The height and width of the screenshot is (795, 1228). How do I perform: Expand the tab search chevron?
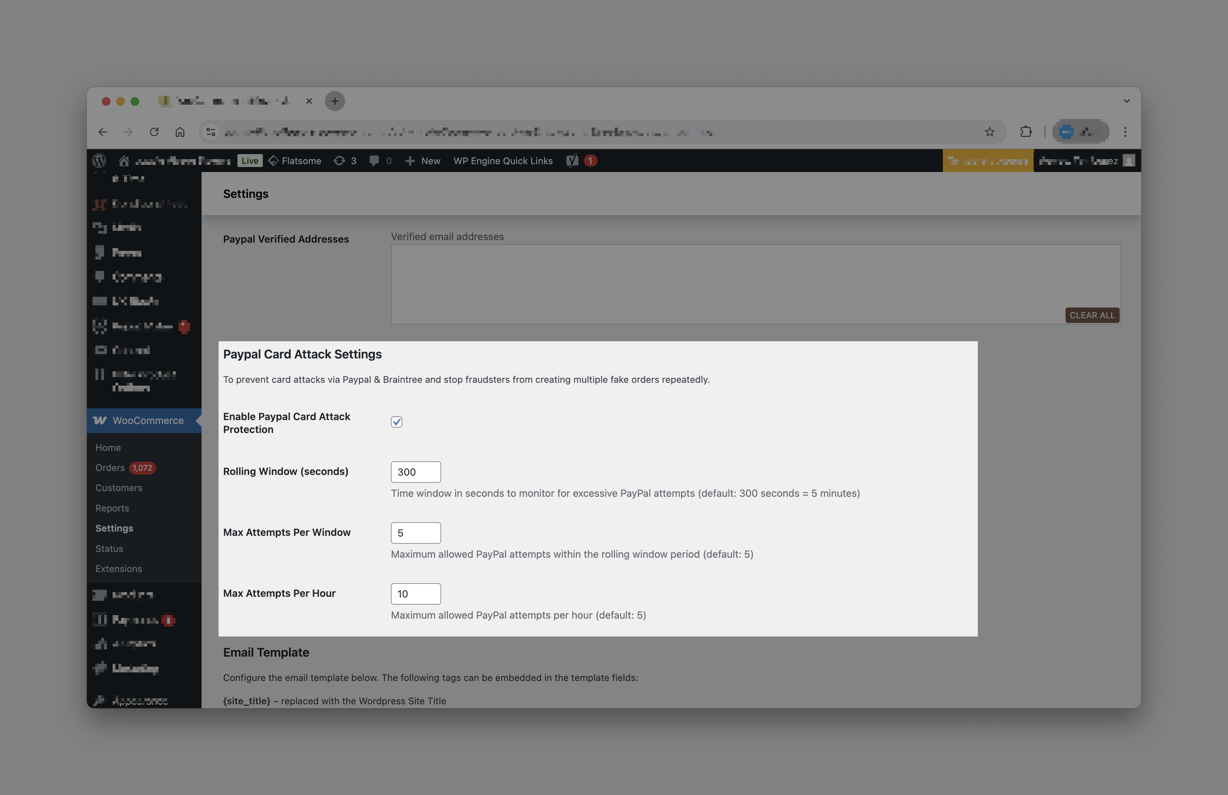click(x=1127, y=101)
